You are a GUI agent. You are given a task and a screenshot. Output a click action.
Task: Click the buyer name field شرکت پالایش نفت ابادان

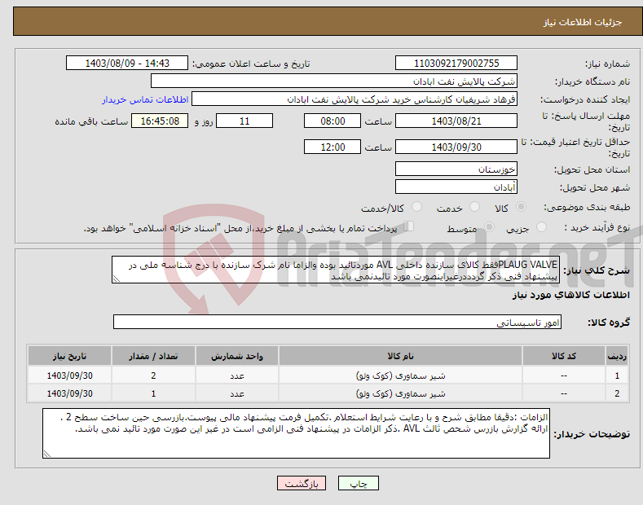pyautogui.click(x=334, y=81)
